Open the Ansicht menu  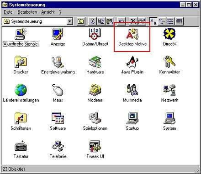[48, 12]
